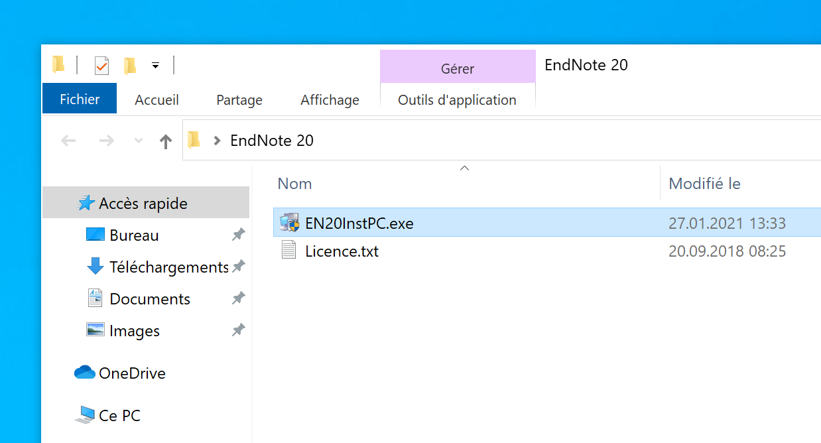Click the Licence.txt text file icon
Screen dimensions: 821x443
288,251
